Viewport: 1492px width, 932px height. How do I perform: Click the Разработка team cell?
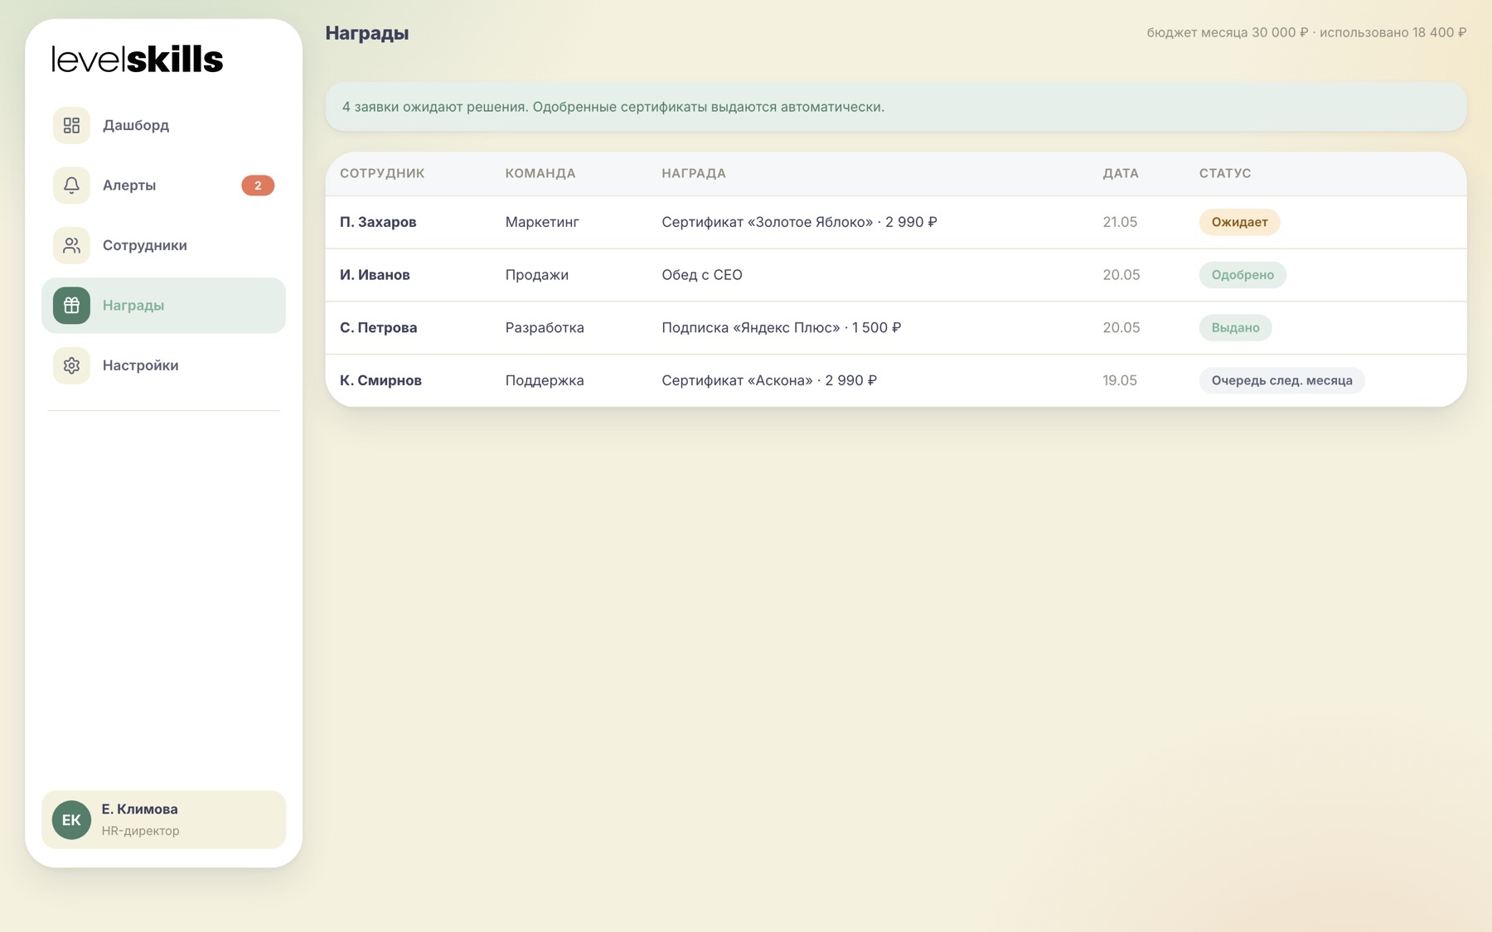[545, 328]
